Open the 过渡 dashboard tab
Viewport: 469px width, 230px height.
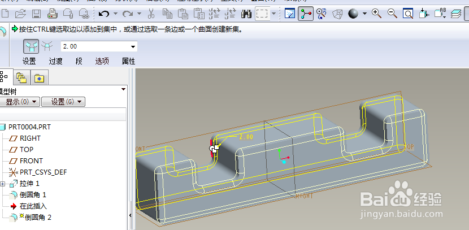55,62
